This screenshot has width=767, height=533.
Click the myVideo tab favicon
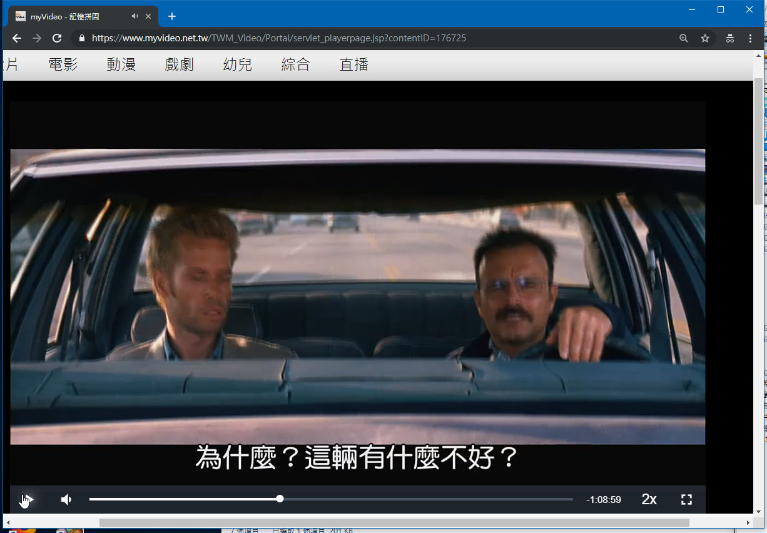[21, 16]
